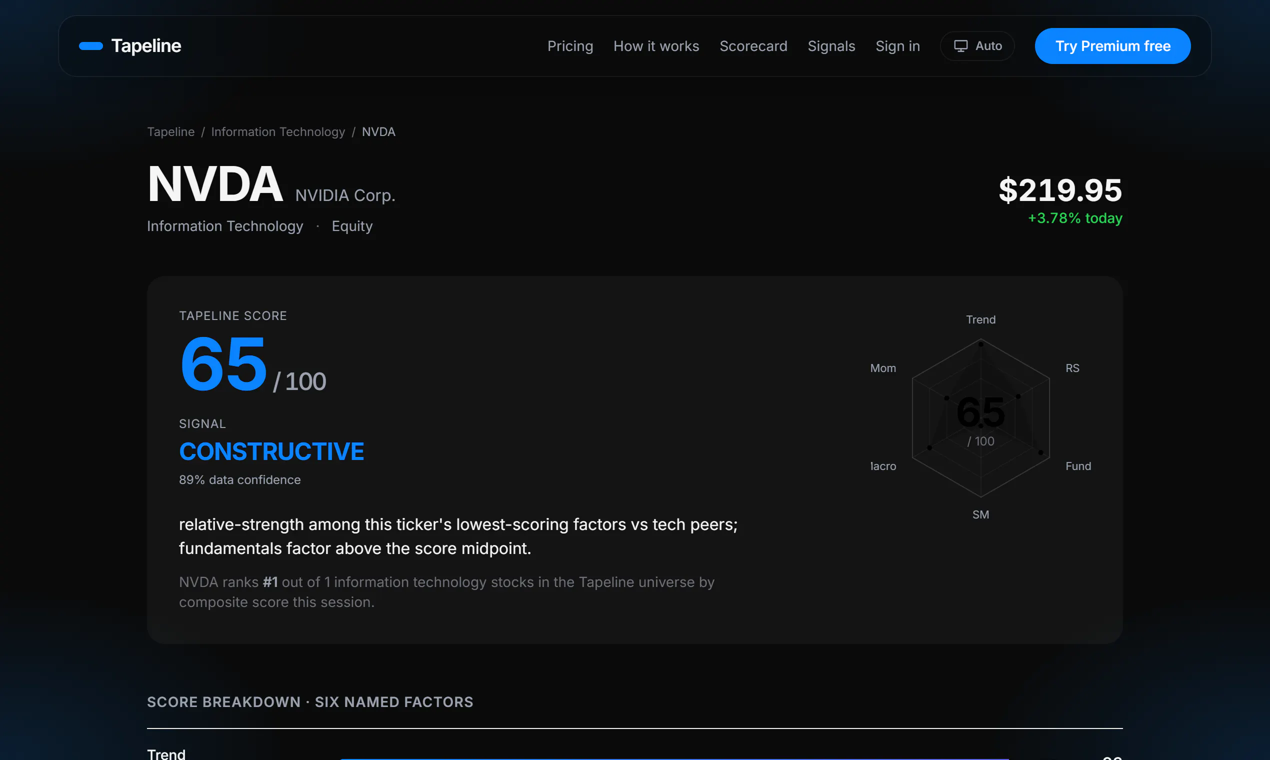Screen dimensions: 1270x760
Task: Click the SM label on the radar chart
Action: coord(980,514)
